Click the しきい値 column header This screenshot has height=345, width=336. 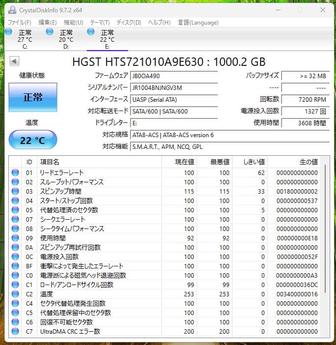tap(250, 162)
